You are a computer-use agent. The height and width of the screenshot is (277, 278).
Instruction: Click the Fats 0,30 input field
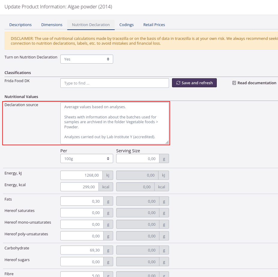pyautogui.click(x=82, y=201)
